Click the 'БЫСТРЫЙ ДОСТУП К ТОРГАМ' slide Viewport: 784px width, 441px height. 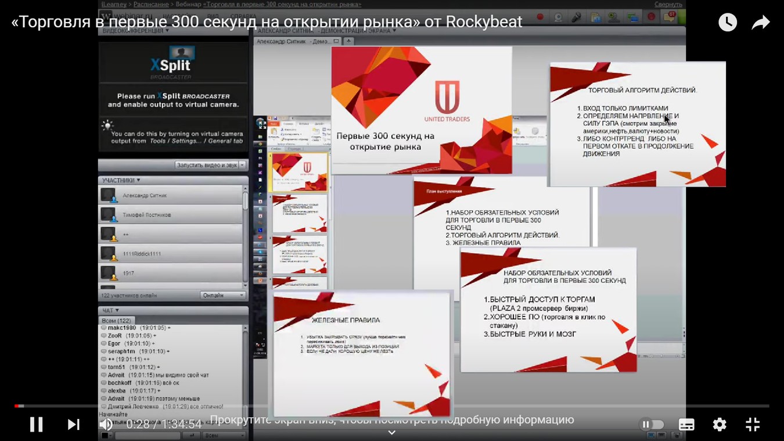[548, 310]
